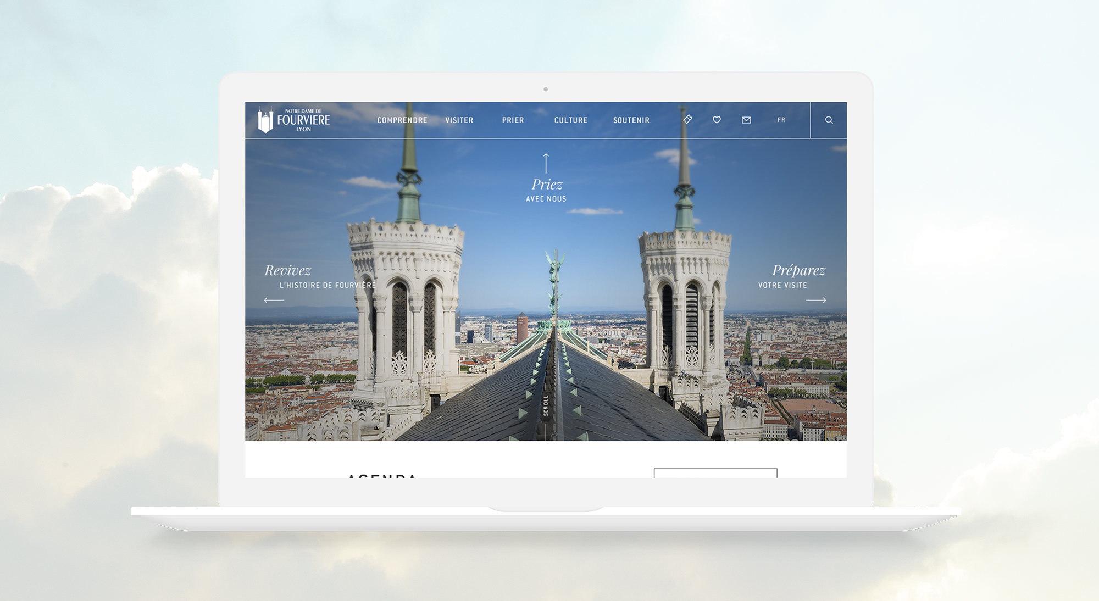
Task: Open the Culture menu
Action: coord(571,120)
